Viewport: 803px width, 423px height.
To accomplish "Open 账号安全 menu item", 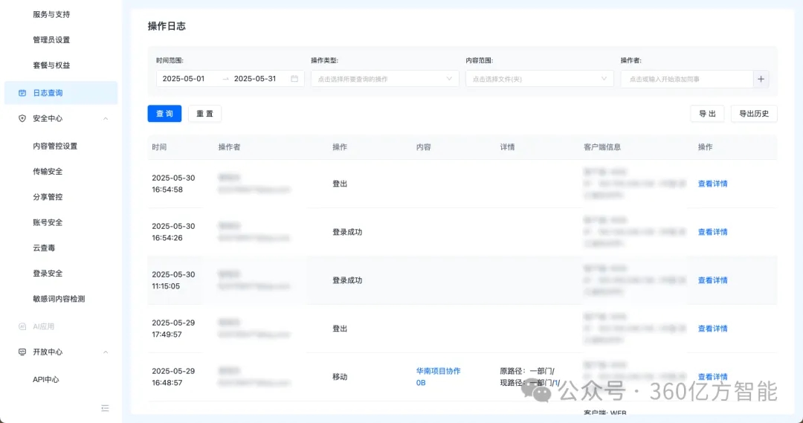I will 48,222.
